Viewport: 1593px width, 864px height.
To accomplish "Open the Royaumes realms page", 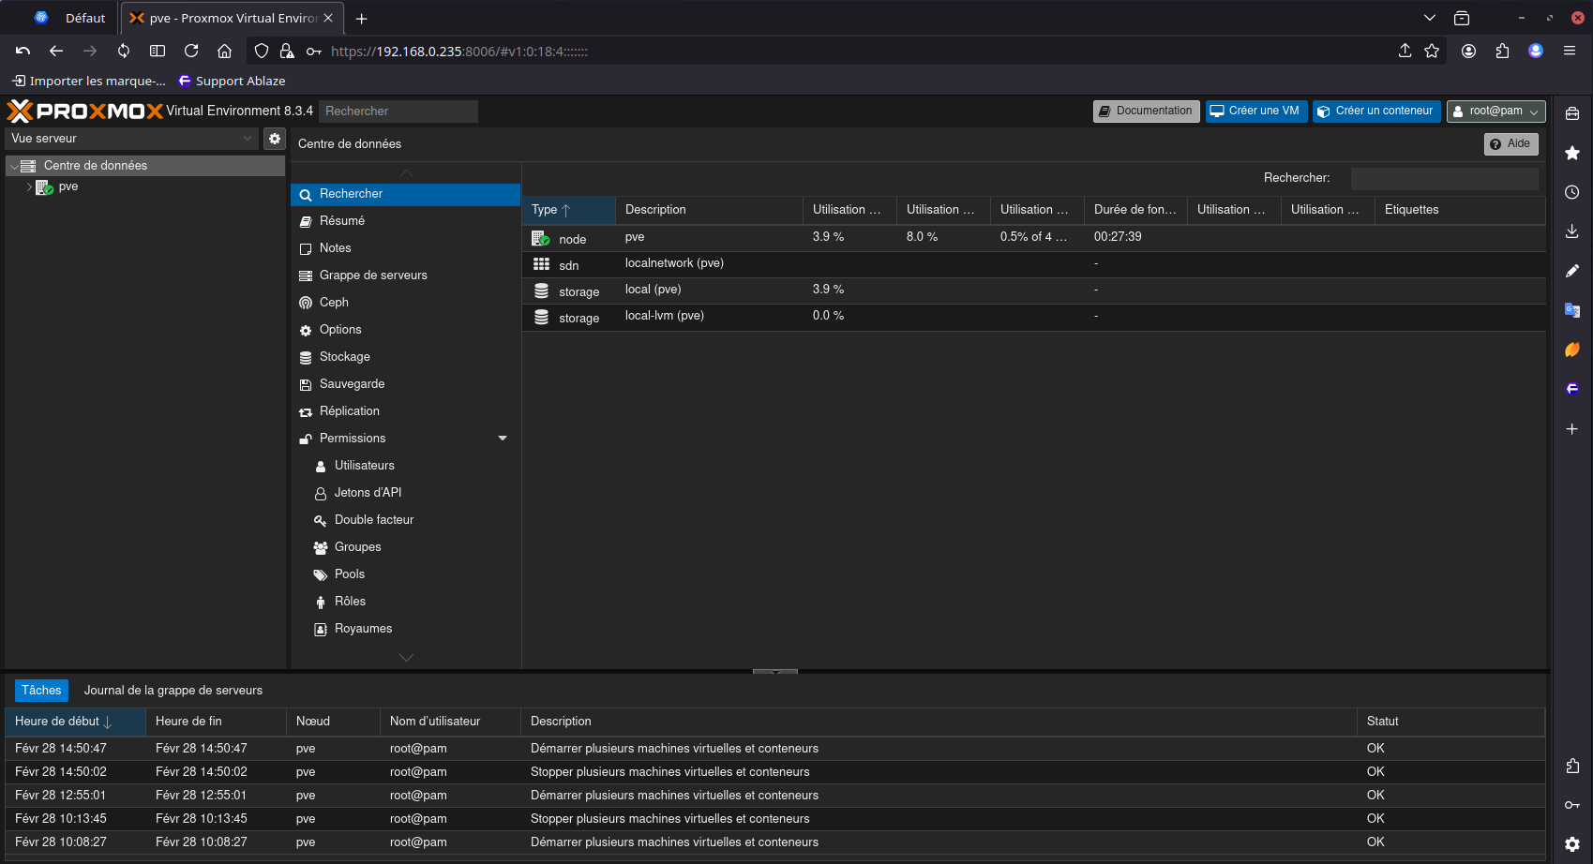I will click(x=363, y=629).
